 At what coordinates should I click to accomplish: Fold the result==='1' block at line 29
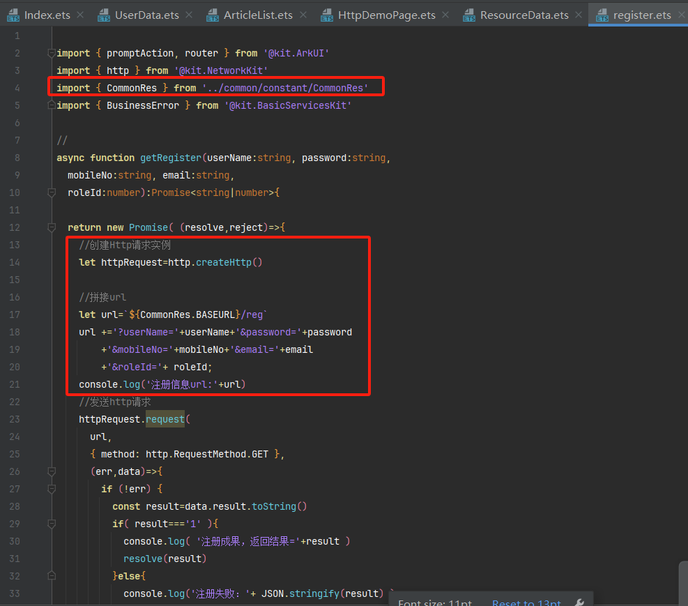pos(52,524)
